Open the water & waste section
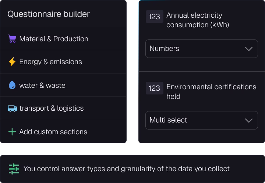Image resolution: width=265 pixels, height=183 pixels. click(x=63, y=85)
